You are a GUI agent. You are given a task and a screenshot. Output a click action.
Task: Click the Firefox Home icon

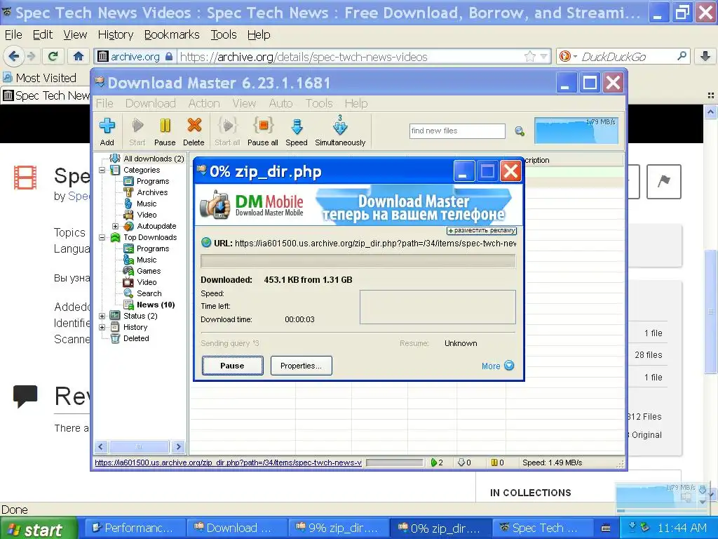pyautogui.click(x=79, y=56)
